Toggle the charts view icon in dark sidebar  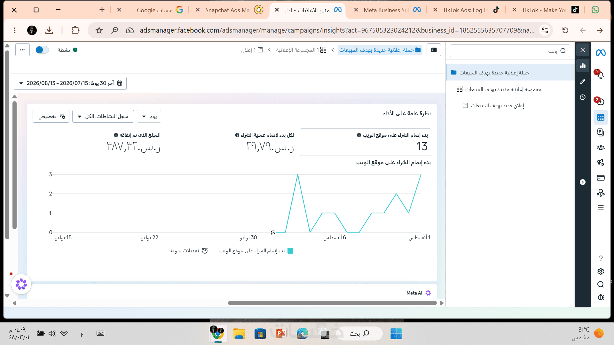pos(583,65)
